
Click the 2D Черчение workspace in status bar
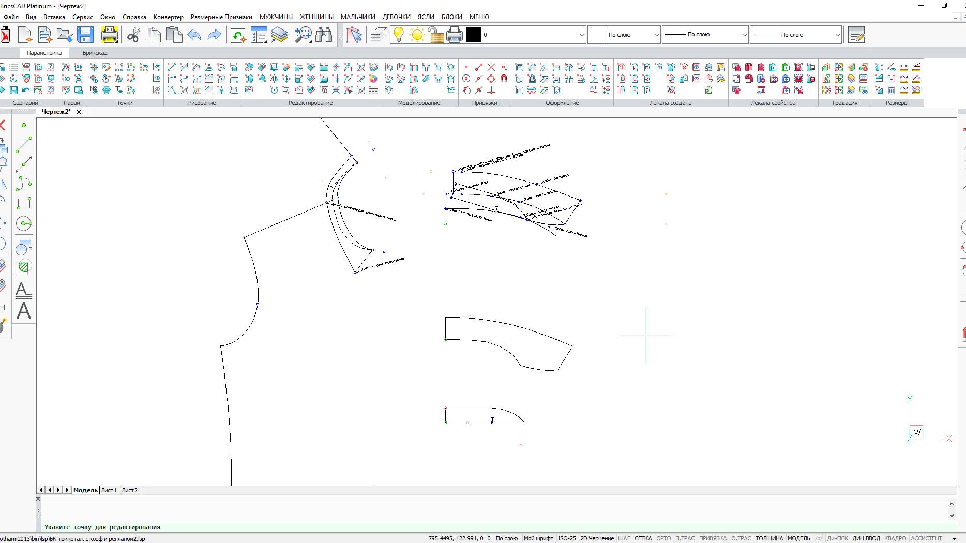[597, 538]
